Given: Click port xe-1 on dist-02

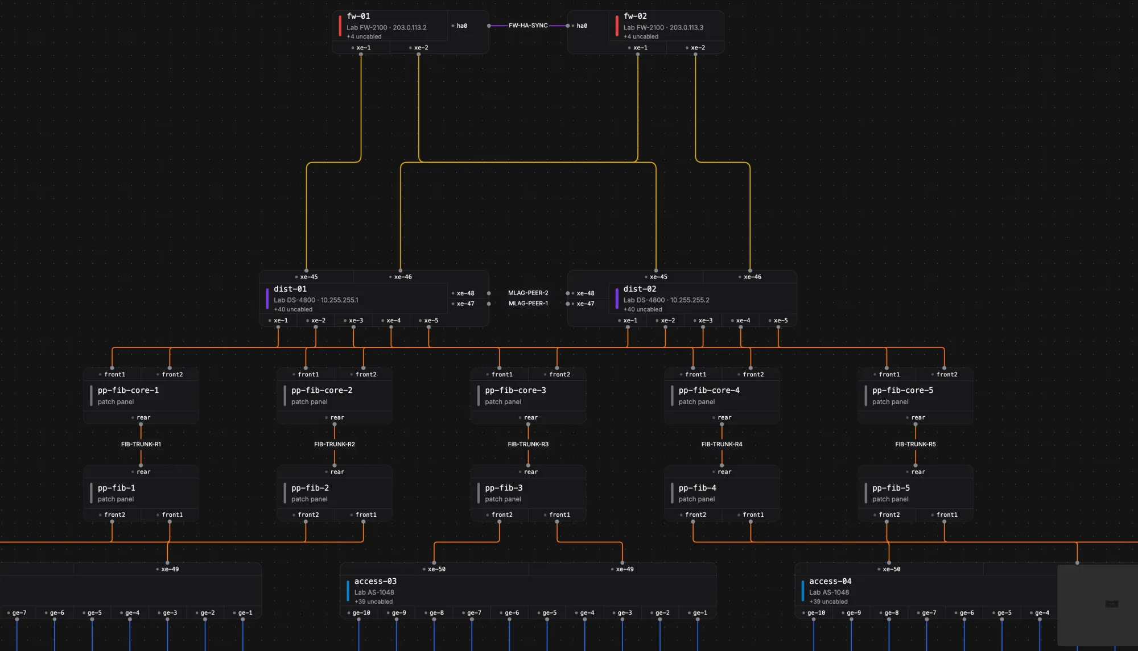Looking at the screenshot, I should [628, 321].
